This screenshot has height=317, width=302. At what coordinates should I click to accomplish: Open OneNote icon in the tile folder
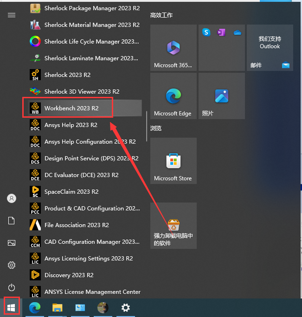pos(221,32)
